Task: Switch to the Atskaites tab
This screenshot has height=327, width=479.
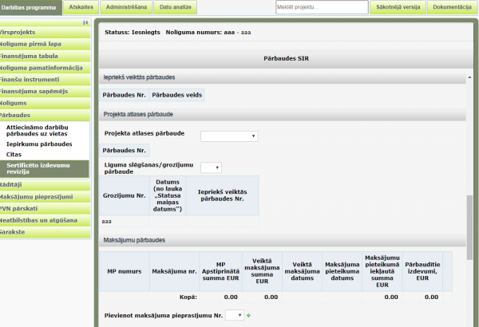Action: pyautogui.click(x=80, y=7)
